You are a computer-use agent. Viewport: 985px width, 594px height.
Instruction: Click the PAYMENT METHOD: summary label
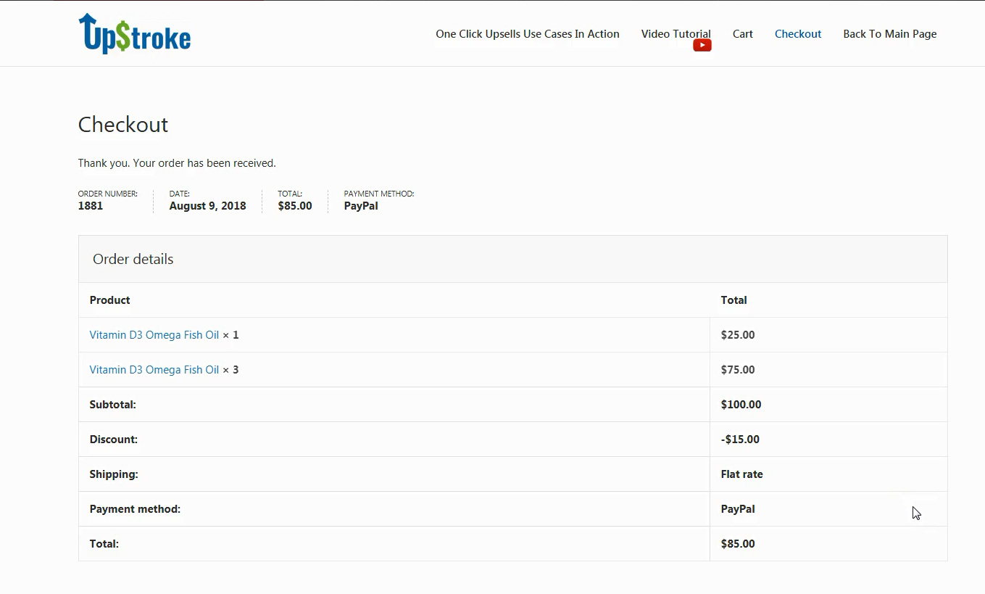379,194
